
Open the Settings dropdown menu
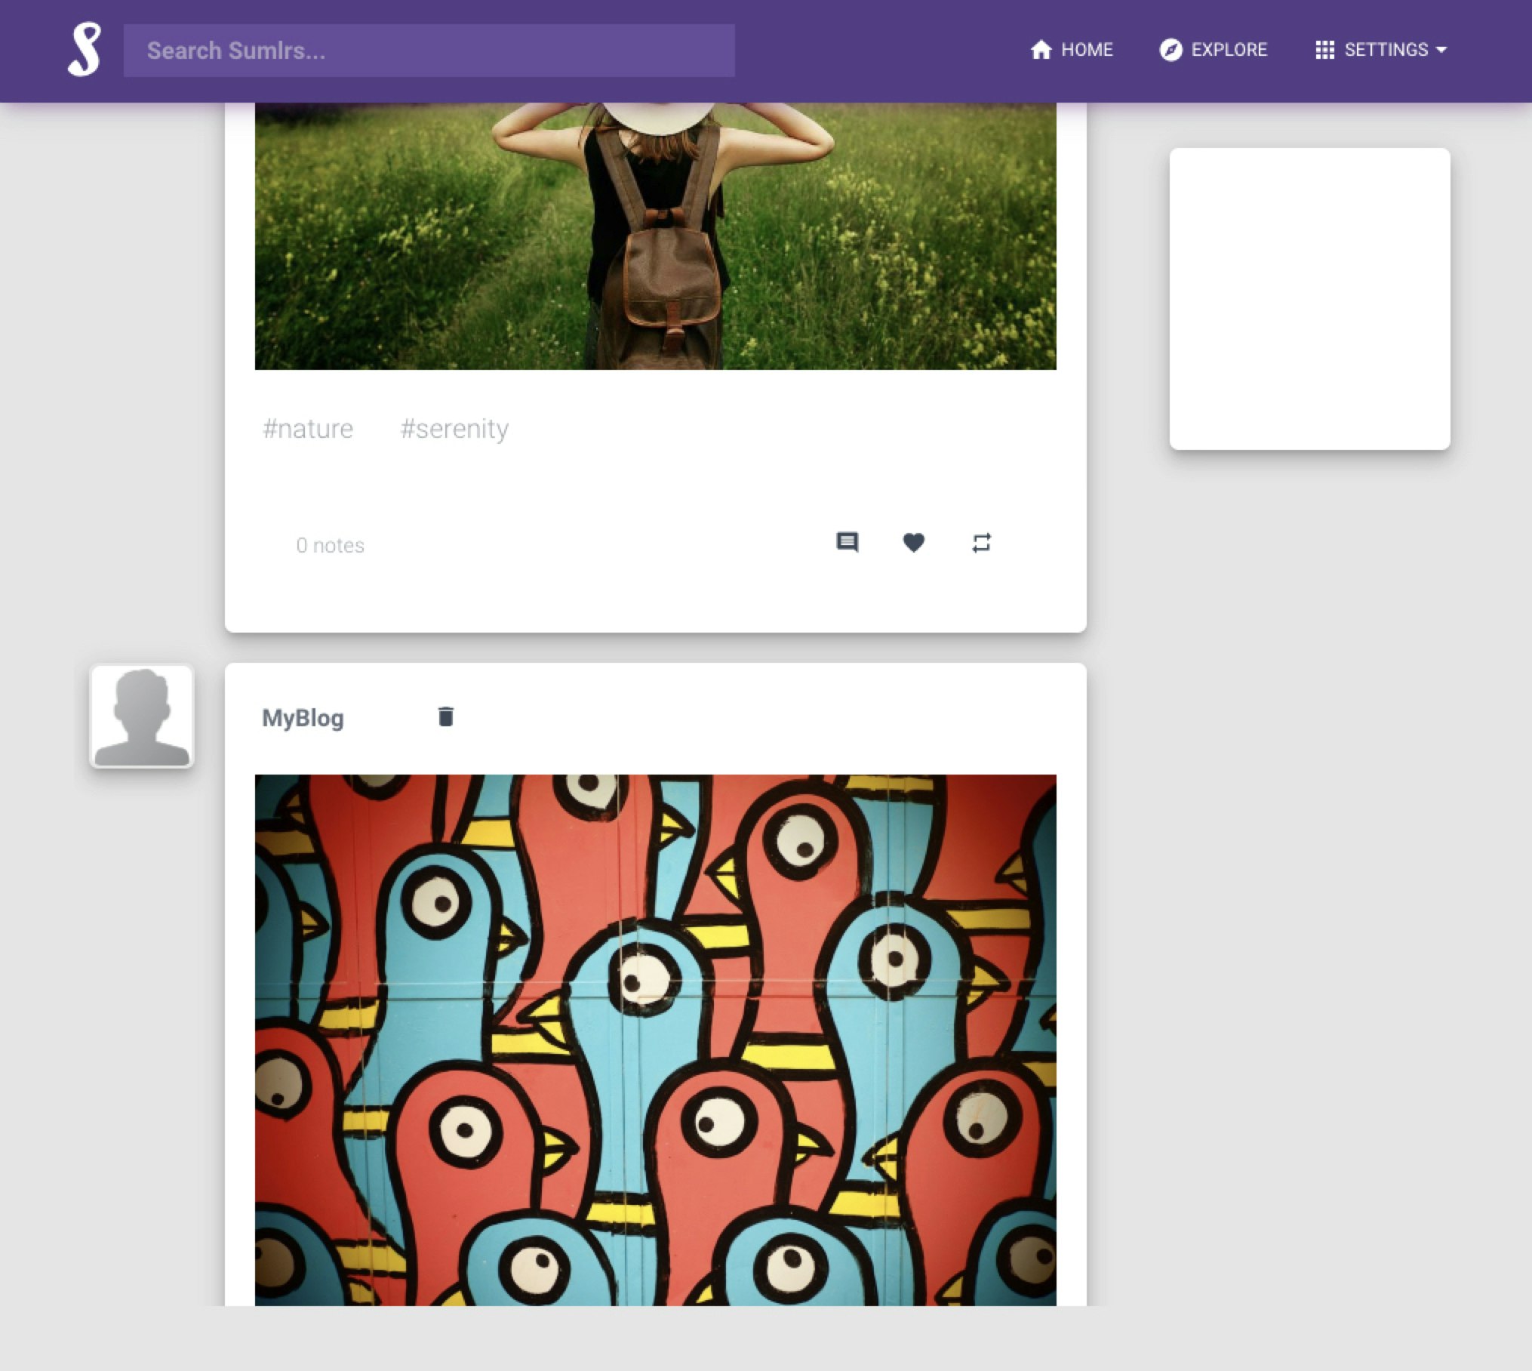[x=1387, y=50]
